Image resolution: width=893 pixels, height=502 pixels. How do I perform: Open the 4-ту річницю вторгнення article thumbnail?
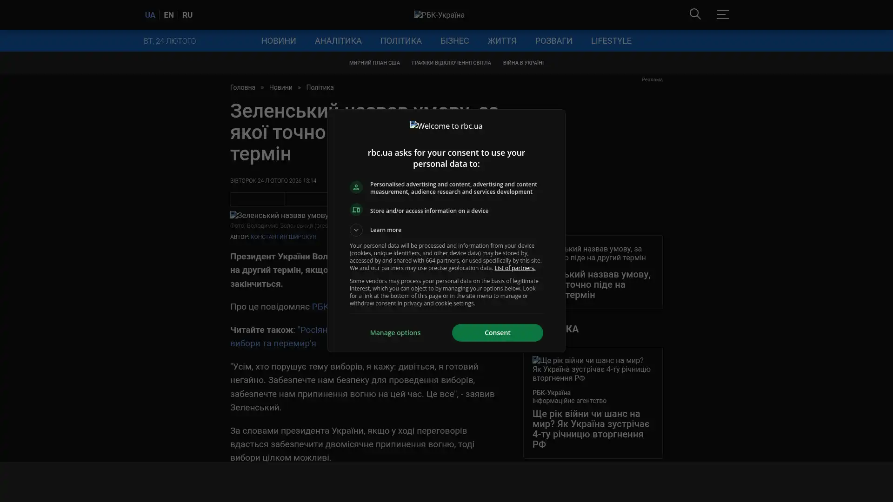[x=592, y=369]
